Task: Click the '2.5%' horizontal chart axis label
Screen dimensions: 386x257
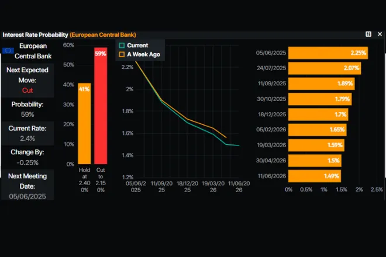Action: point(377,190)
